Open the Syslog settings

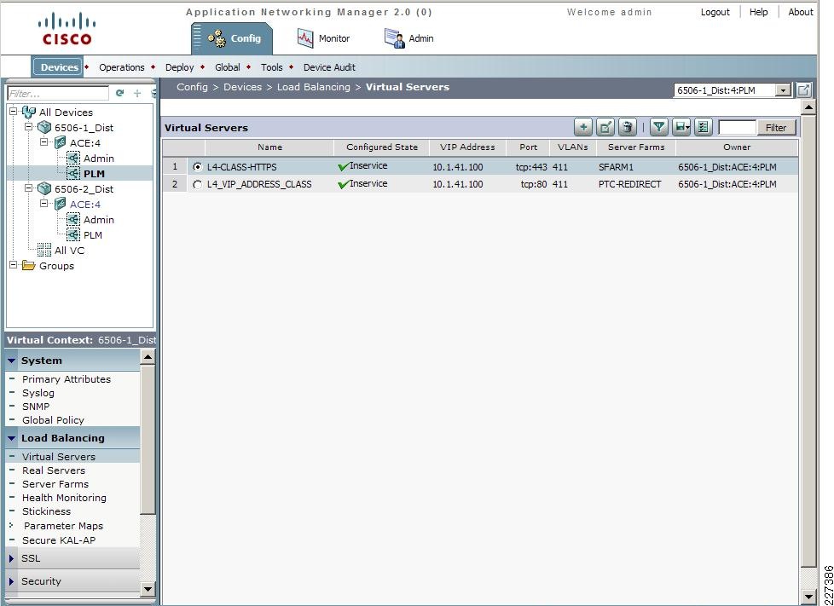pyautogui.click(x=38, y=393)
